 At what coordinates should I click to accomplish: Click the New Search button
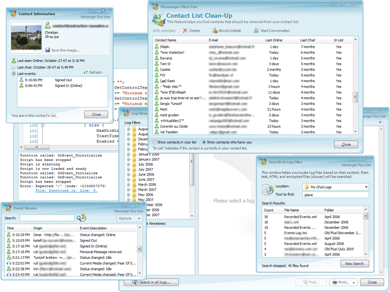click(355, 264)
